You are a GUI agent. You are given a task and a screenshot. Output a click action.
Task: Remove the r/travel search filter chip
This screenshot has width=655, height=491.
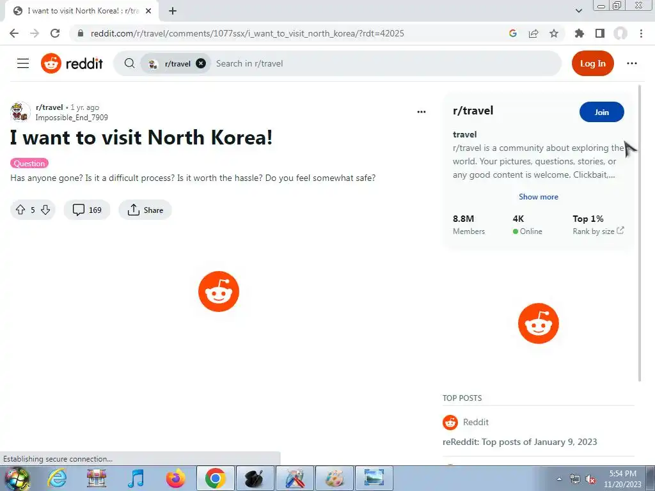(201, 63)
